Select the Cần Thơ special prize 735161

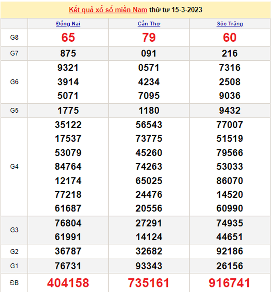(149, 283)
